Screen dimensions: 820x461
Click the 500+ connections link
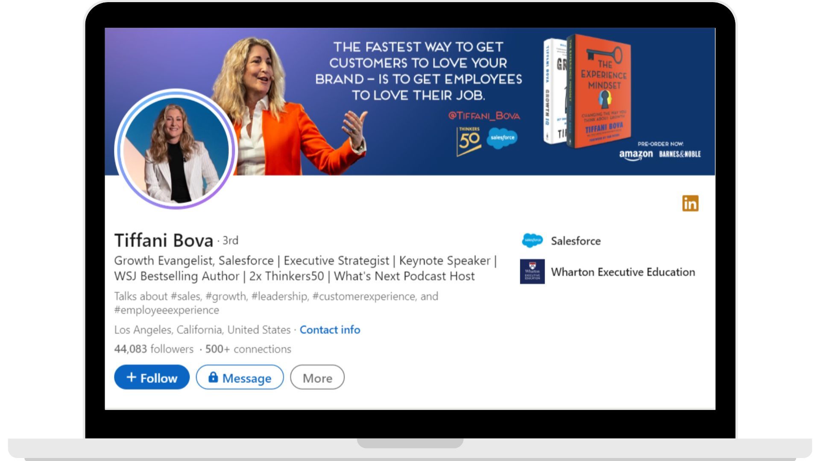pos(247,349)
